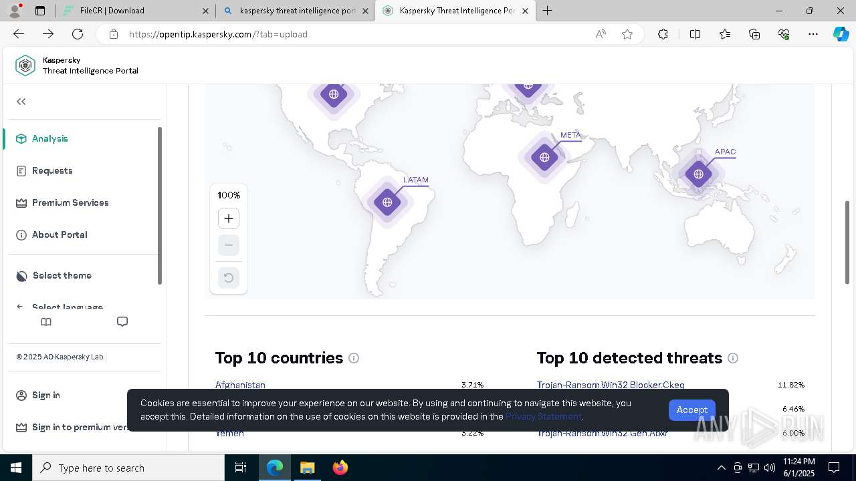Screen dimensions: 856x481
Task: Open browser Collections
Action: click(754, 34)
